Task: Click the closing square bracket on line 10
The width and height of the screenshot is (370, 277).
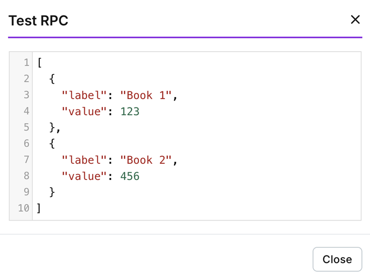Action: coord(39,208)
